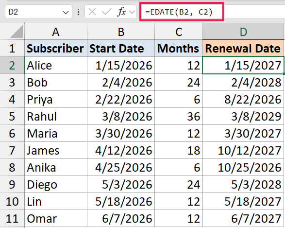
Task: Click start date 5/3/2026
Action: 121,184
